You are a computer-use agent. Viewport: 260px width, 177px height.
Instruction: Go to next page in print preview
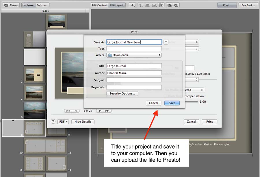click(100, 111)
